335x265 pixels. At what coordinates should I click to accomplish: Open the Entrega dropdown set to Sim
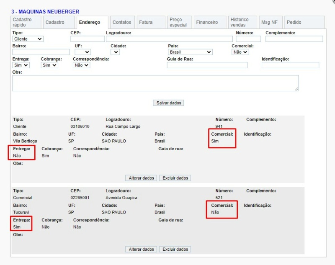click(21, 65)
